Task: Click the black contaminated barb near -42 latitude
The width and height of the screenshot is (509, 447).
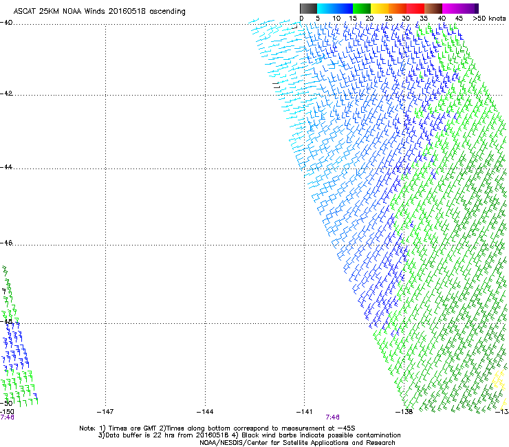Action: [x=277, y=85]
